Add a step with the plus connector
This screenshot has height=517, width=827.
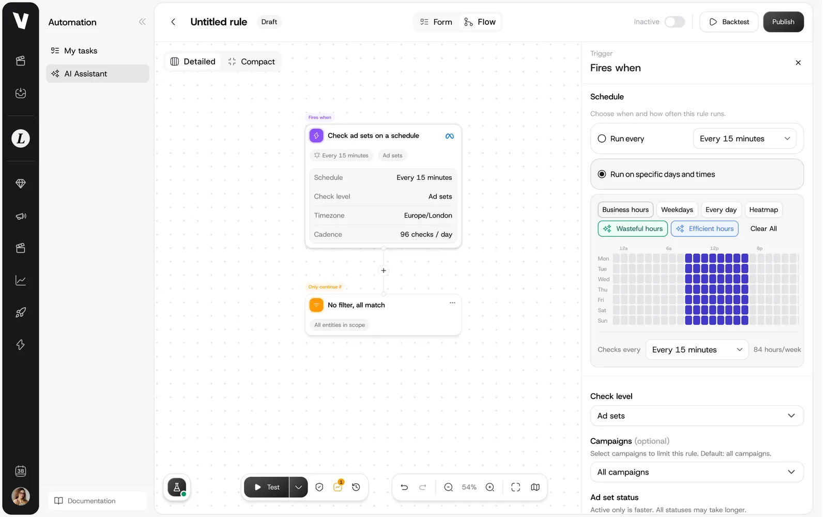coord(384,270)
